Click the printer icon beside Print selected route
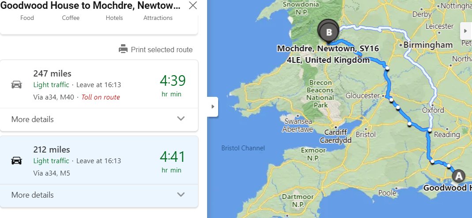Image resolution: width=472 pixels, height=218 pixels. click(x=123, y=49)
